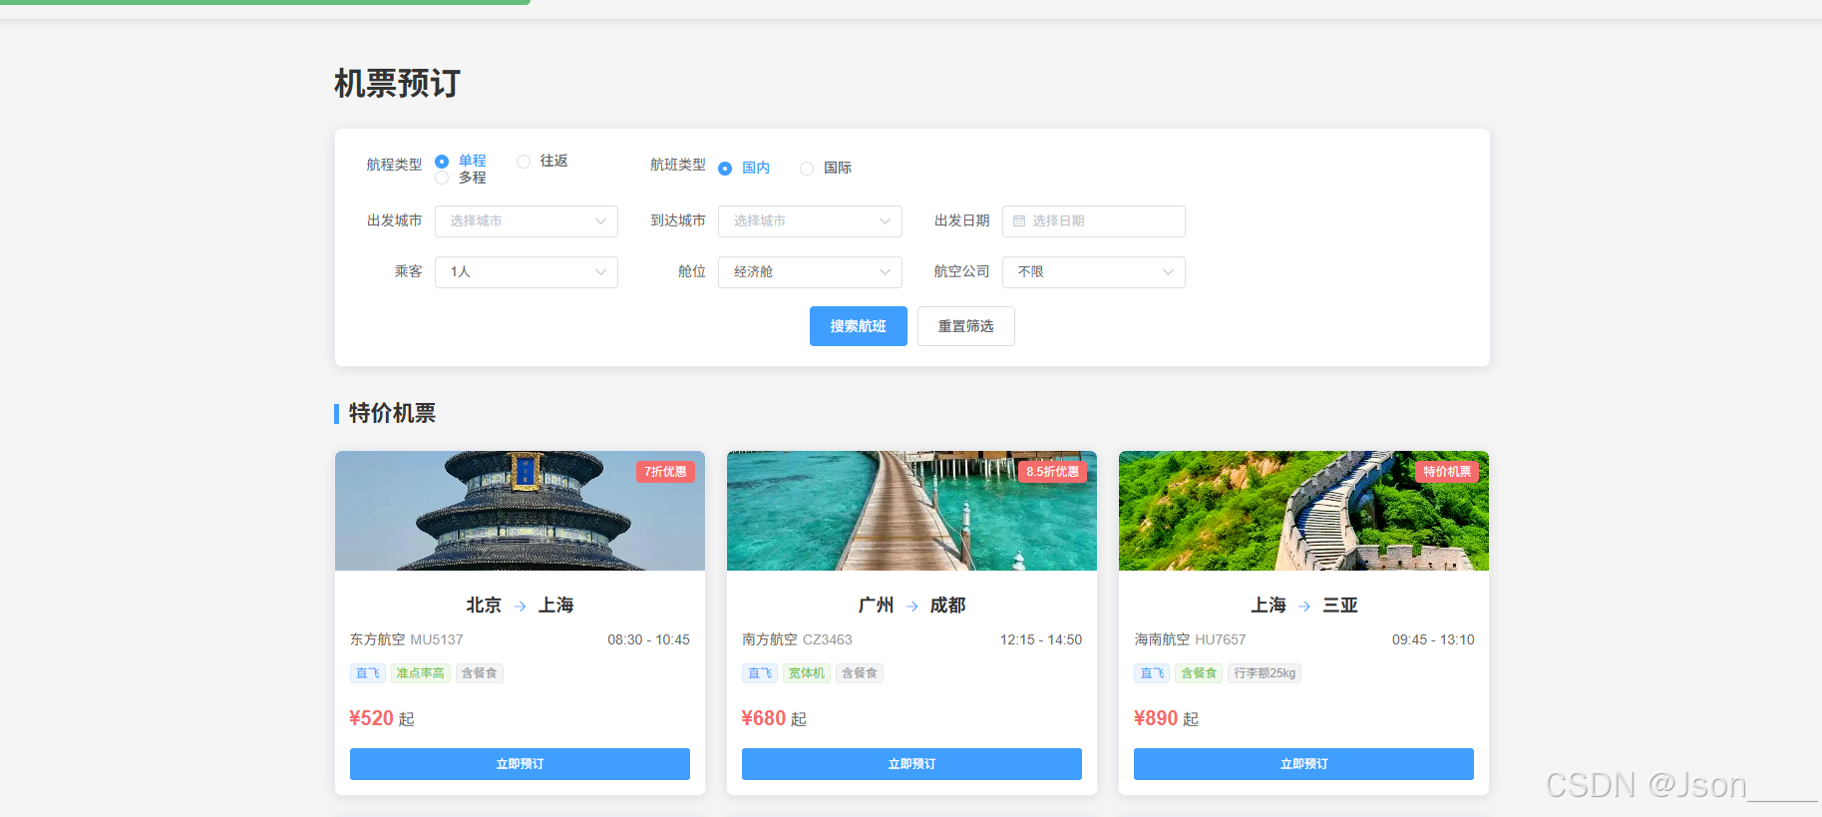Click the chevron arrow in 舱位 dropdown
1822x817 pixels.
click(x=885, y=272)
